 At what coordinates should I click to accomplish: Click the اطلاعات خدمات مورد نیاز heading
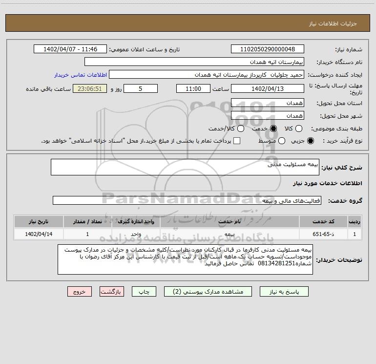(x=328, y=183)
